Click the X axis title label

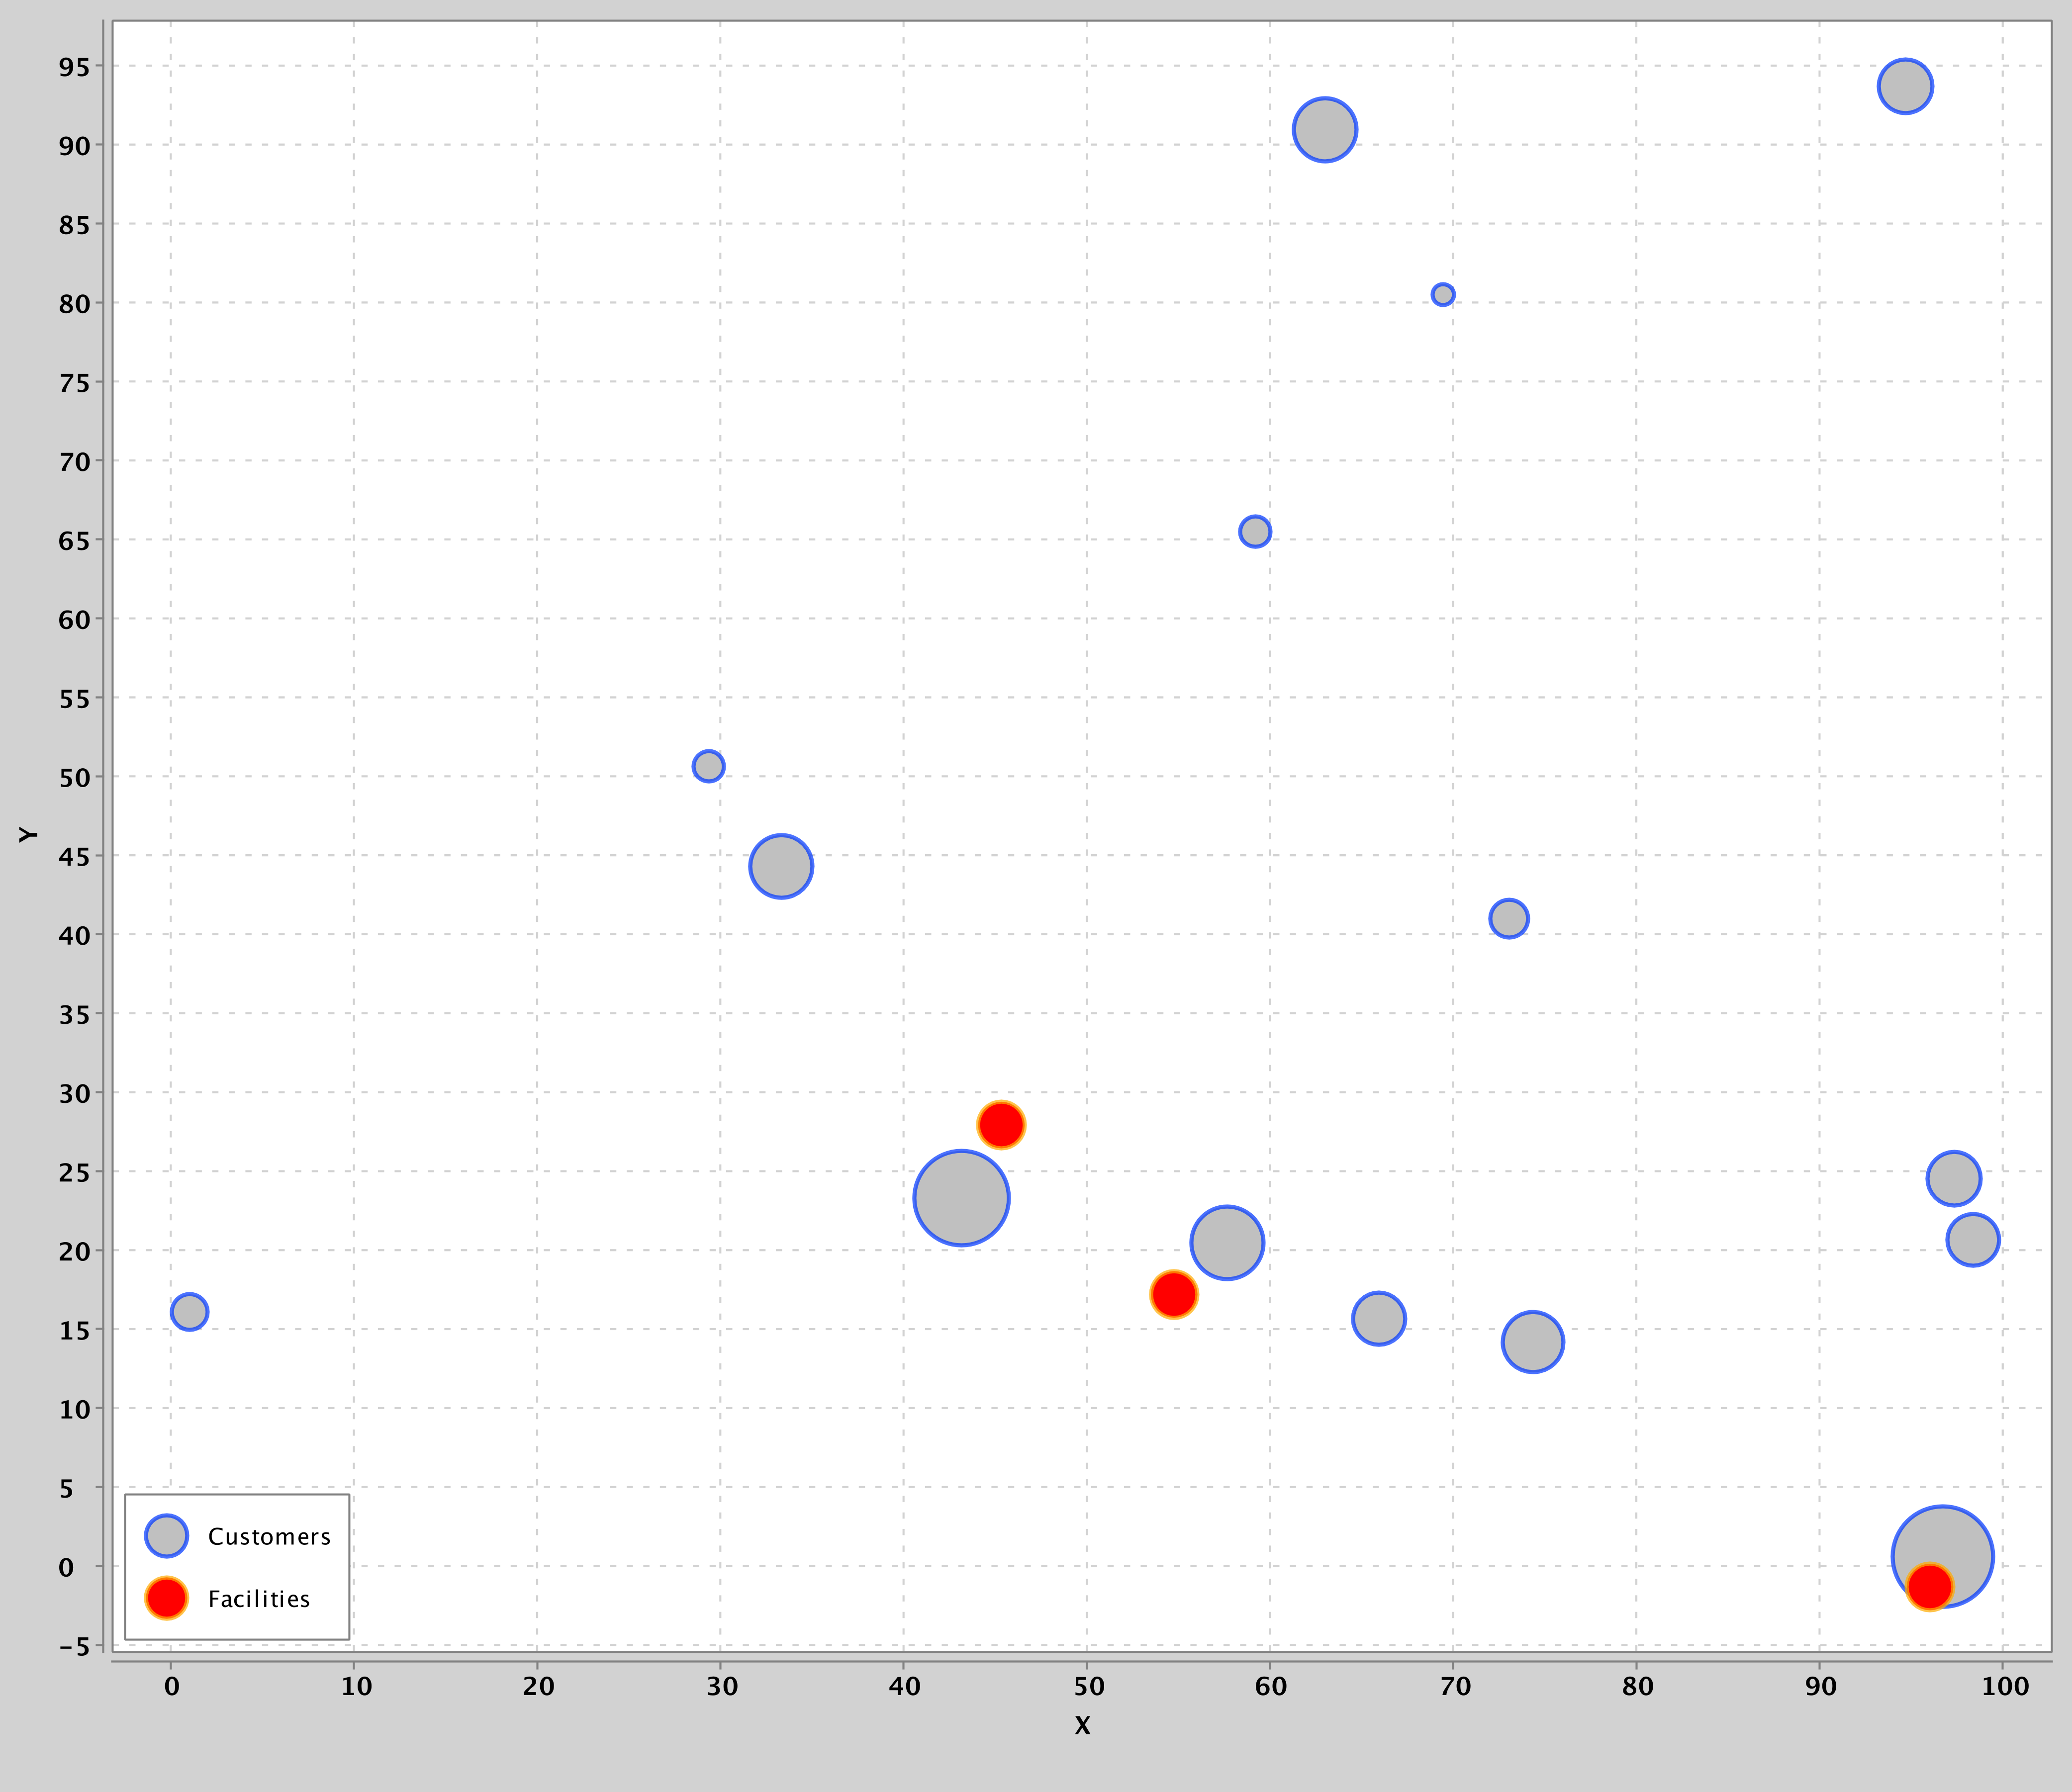[x=1082, y=1725]
